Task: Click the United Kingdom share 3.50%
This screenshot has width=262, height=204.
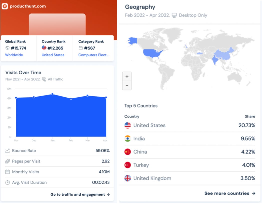Action: pos(248,178)
